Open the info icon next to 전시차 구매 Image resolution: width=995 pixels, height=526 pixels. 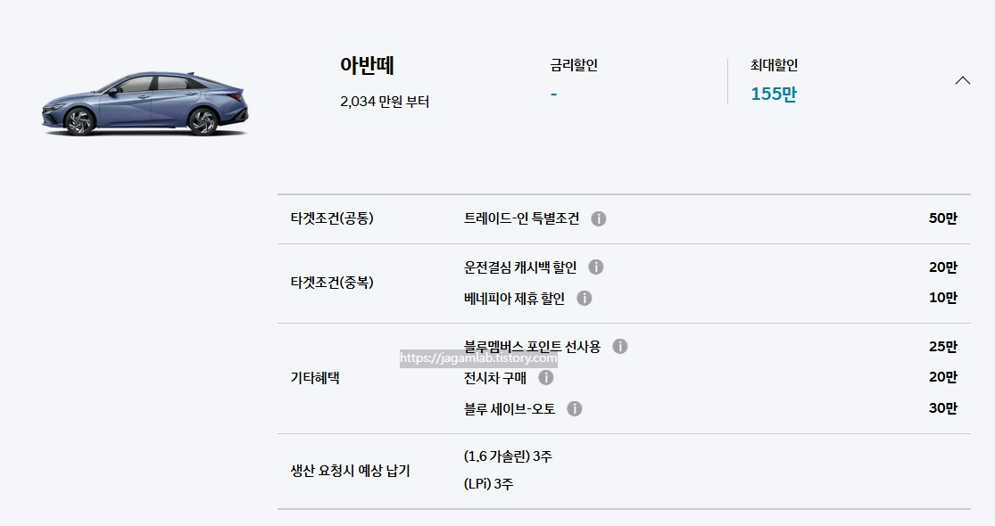tap(548, 377)
